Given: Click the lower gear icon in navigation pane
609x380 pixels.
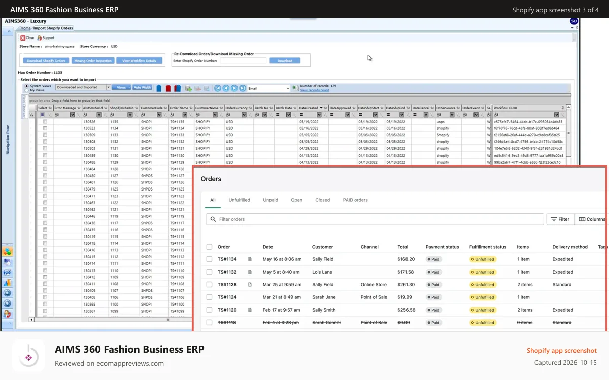Looking at the screenshot, I should click(7, 303).
